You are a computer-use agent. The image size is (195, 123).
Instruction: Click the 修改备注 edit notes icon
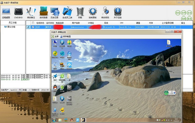[31, 13]
